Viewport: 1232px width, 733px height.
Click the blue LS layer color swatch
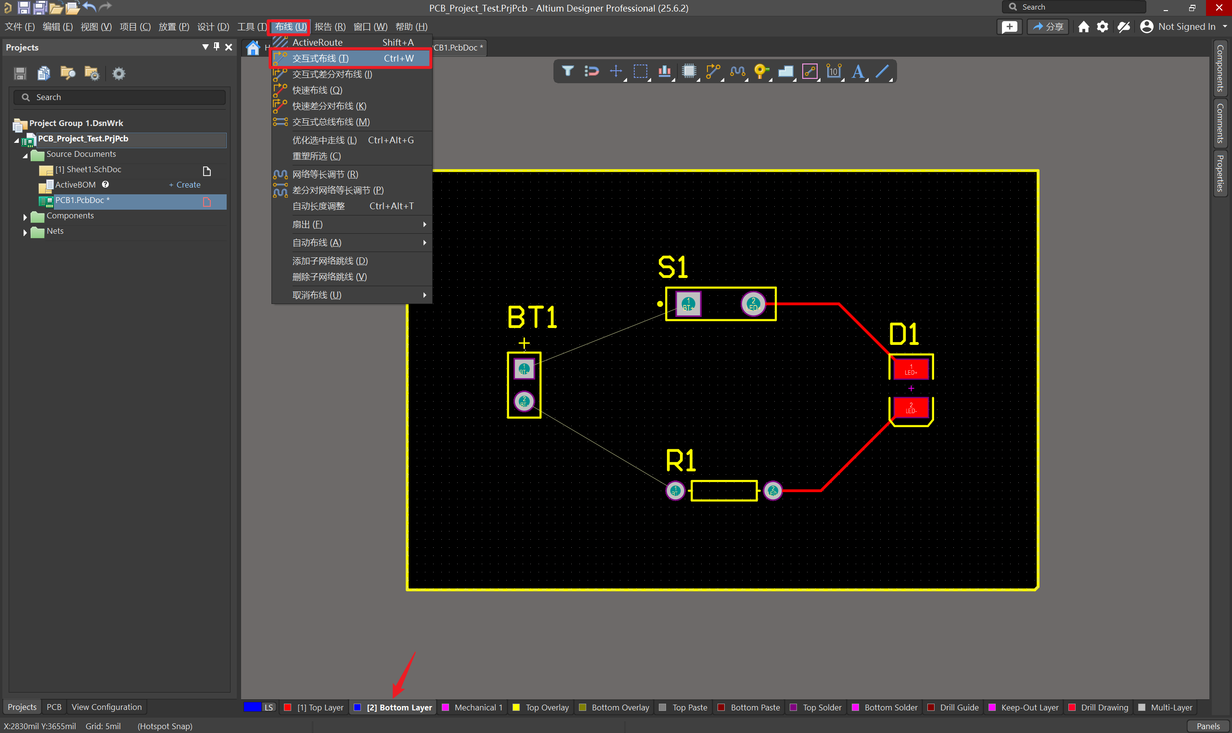[x=253, y=707]
